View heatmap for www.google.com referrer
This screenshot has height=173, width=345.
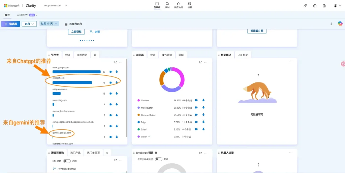[x=117, y=72]
